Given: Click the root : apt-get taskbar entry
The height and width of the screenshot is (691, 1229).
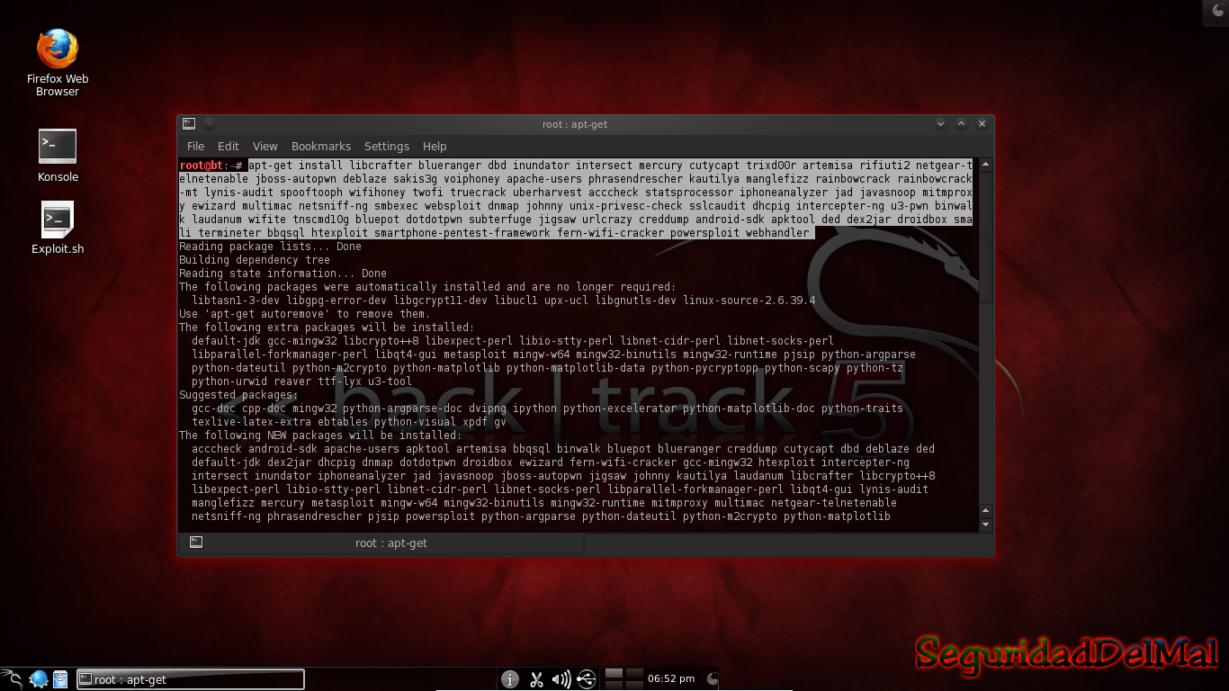Looking at the screenshot, I should click(x=189, y=678).
